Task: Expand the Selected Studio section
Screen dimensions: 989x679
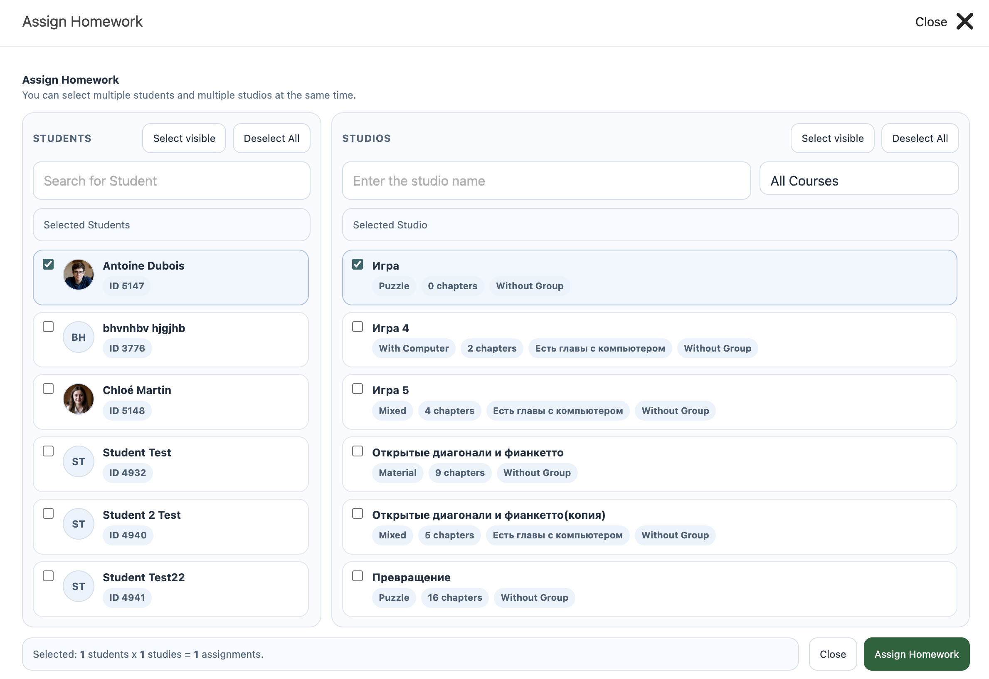Action: (x=650, y=225)
